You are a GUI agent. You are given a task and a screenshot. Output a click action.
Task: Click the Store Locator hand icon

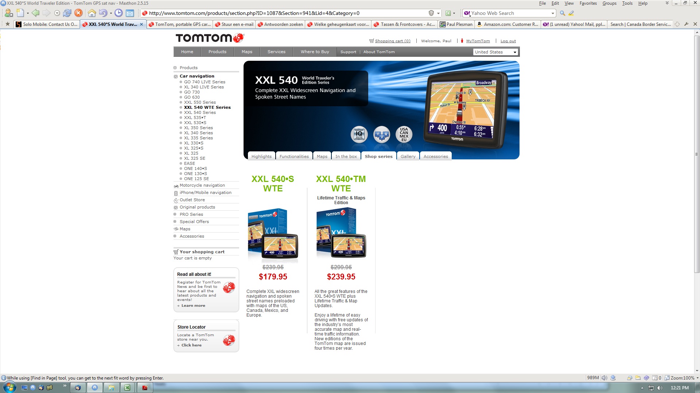point(229,340)
